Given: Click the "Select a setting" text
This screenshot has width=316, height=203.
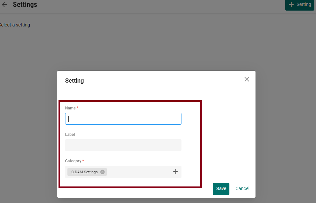Looking at the screenshot, I should 15,25.
